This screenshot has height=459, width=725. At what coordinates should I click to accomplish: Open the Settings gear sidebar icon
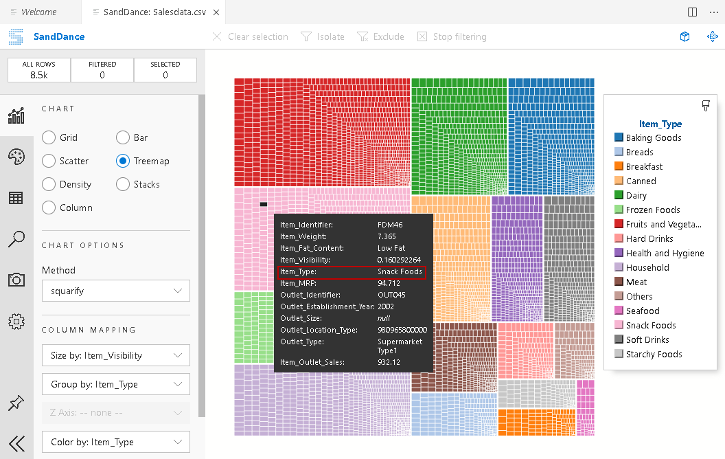pyautogui.click(x=16, y=321)
